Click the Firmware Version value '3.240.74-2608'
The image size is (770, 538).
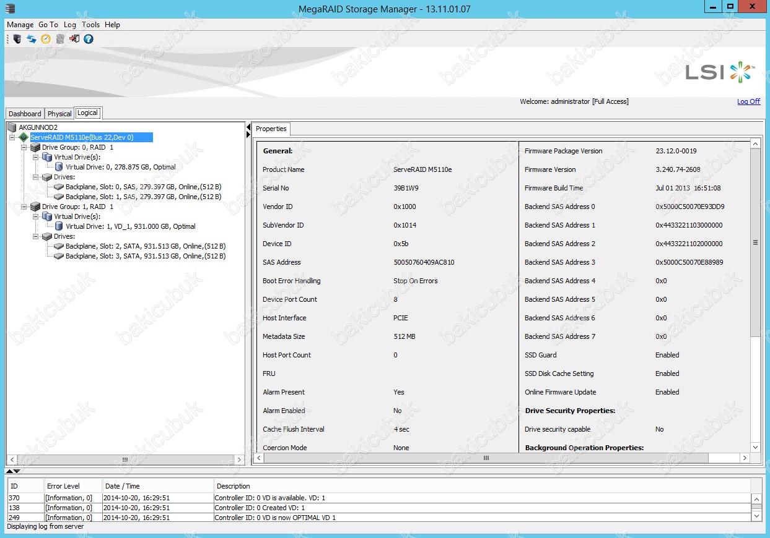[x=678, y=169]
